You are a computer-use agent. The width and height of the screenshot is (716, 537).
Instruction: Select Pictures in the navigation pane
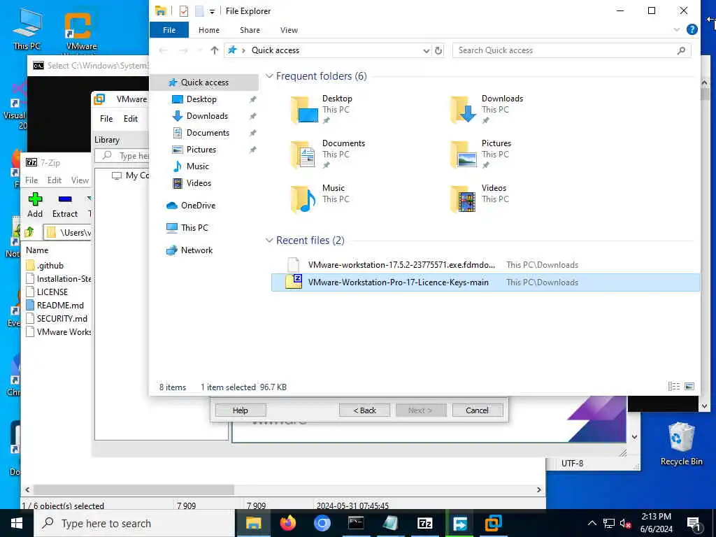pyautogui.click(x=201, y=150)
